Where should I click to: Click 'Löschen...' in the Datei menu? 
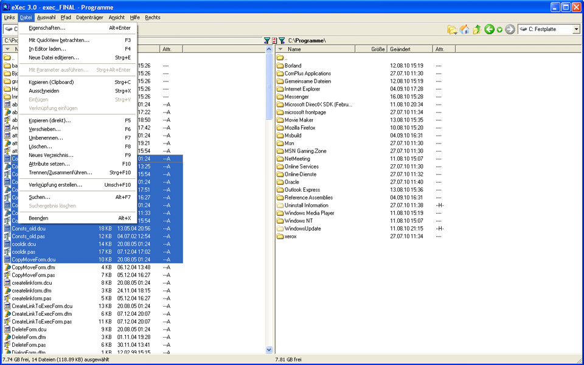click(40, 146)
